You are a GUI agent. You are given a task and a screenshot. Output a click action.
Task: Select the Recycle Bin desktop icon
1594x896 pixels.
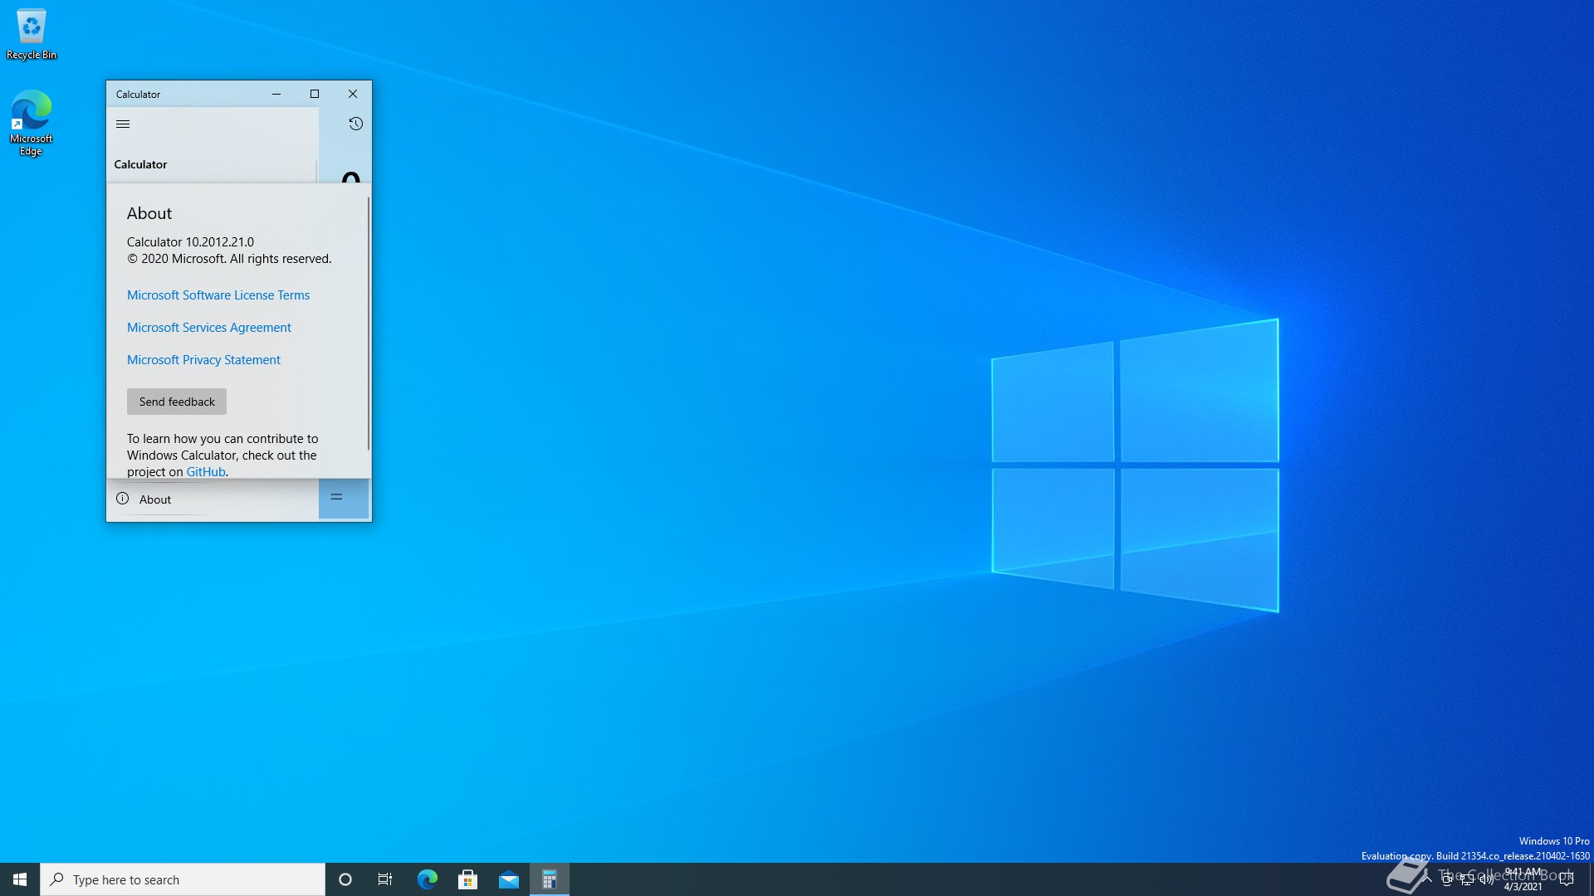click(32, 34)
